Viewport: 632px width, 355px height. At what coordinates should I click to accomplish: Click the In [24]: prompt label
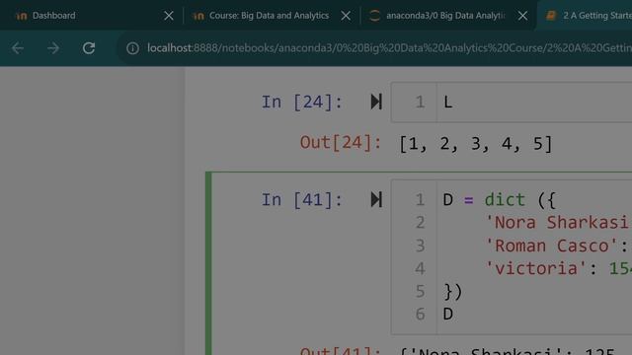[x=302, y=102]
